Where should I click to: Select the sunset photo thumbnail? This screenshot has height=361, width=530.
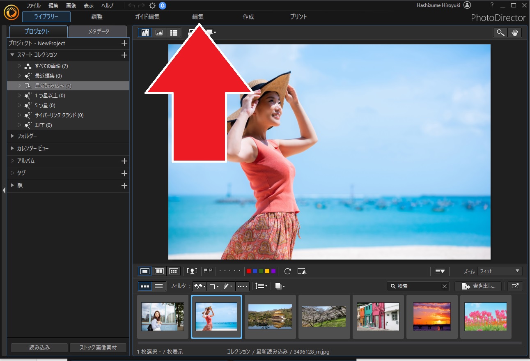431,316
